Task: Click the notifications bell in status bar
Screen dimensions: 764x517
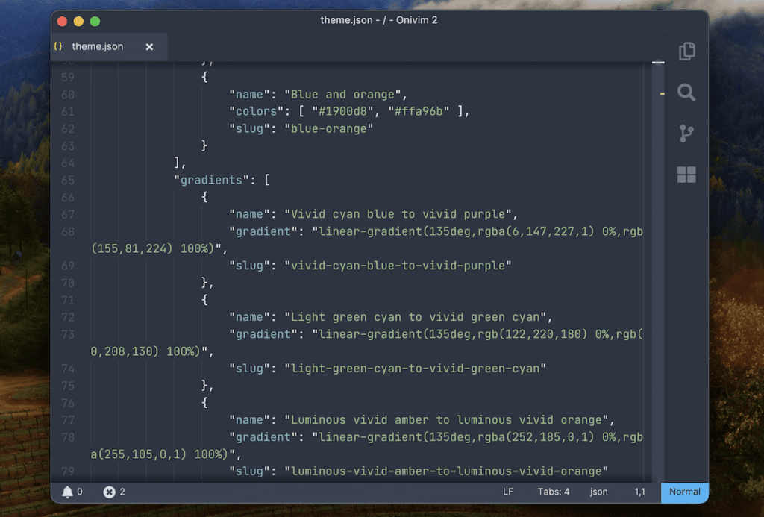Action: click(68, 492)
